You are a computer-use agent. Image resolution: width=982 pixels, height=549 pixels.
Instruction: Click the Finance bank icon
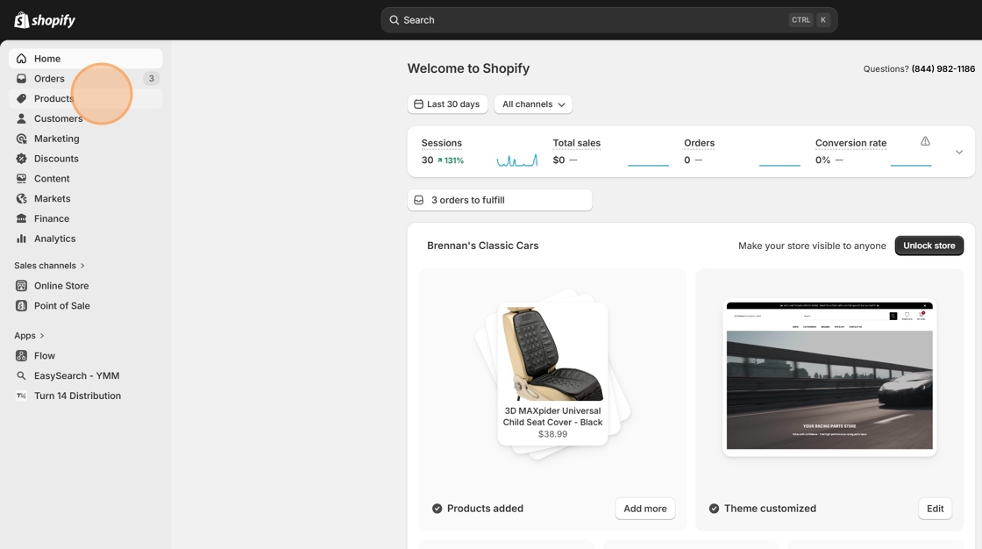(x=21, y=218)
